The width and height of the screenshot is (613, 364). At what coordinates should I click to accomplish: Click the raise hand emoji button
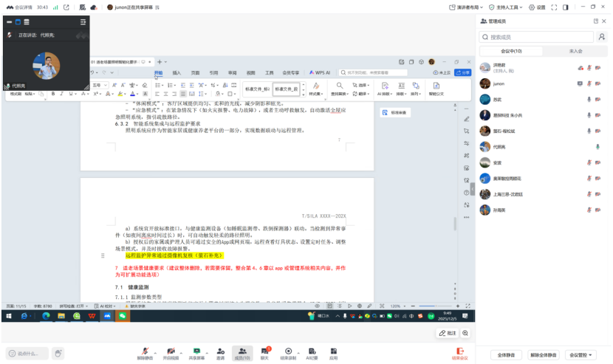point(58,354)
